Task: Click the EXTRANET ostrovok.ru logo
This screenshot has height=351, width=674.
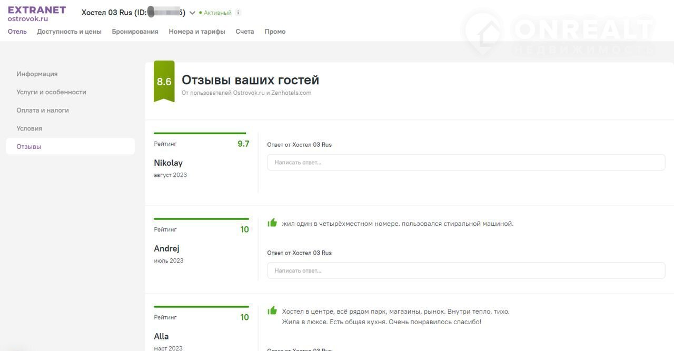Action: coord(36,14)
